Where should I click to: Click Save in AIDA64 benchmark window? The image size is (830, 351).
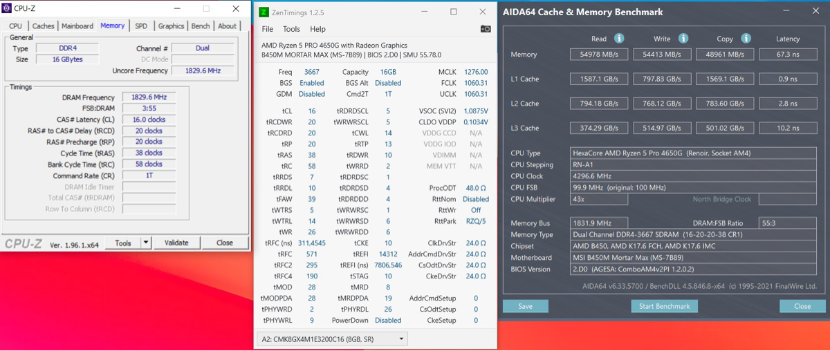(525, 306)
